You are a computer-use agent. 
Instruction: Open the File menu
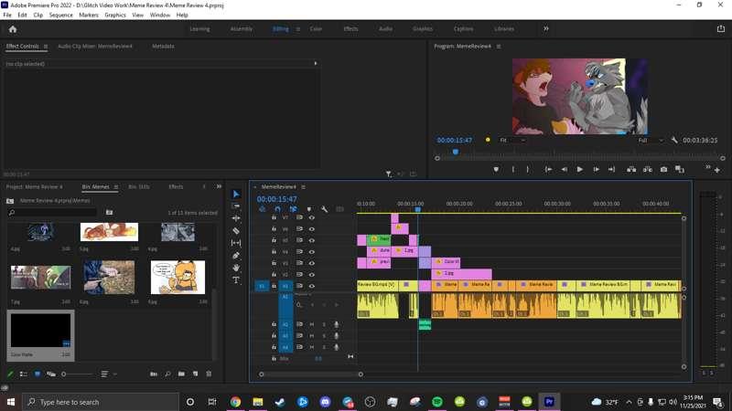[x=7, y=15]
